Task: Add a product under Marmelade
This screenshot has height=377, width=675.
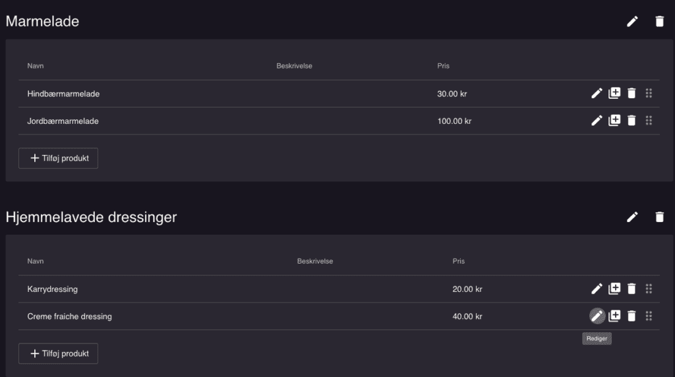Action: point(58,158)
